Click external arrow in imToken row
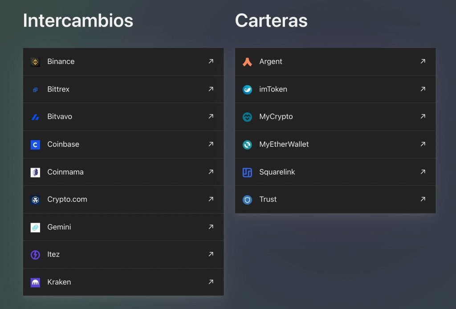The width and height of the screenshot is (456, 309). 423,89
